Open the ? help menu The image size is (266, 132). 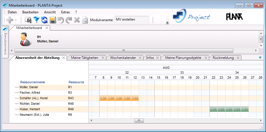tap(76, 12)
